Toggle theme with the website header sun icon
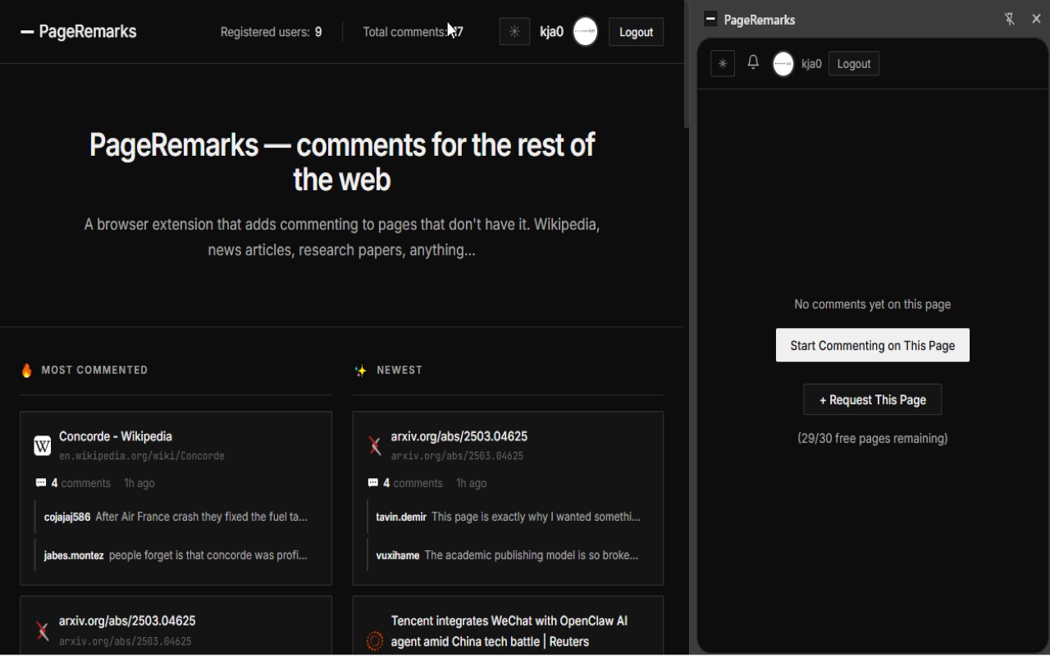Screen dimensions: 1050x656 pos(514,32)
